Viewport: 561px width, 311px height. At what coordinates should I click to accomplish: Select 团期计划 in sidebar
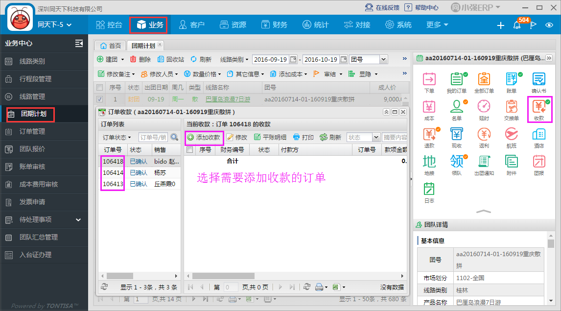[x=30, y=114]
